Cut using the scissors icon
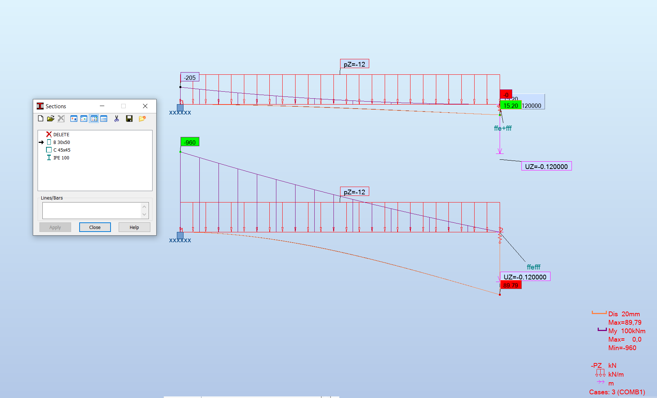 pos(116,118)
